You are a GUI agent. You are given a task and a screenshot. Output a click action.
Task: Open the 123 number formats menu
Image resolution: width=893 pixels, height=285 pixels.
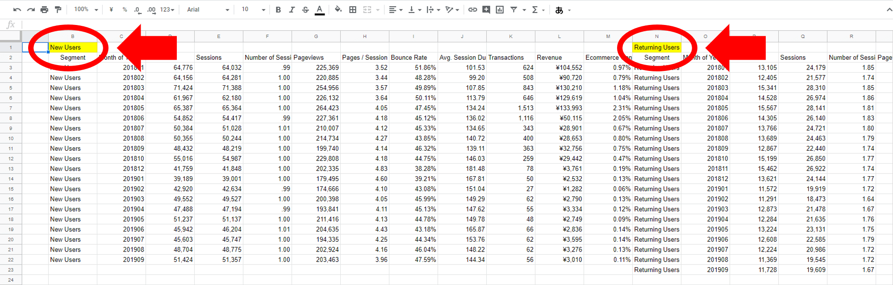167,9
